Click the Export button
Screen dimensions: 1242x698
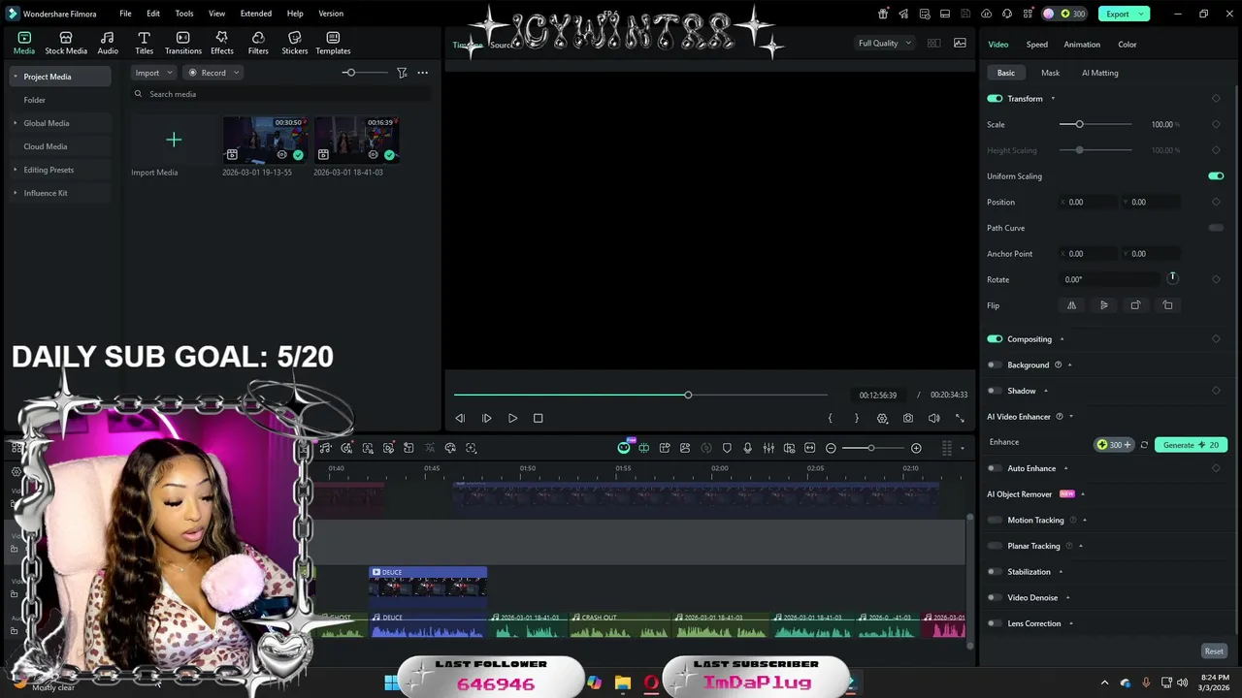(x=1124, y=14)
